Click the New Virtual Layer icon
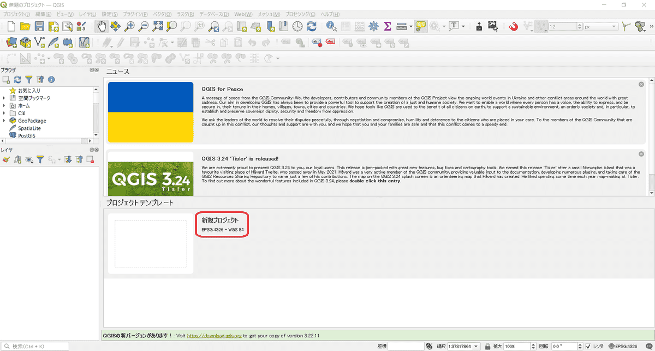Image resolution: width=655 pixels, height=351 pixels. coord(84,42)
